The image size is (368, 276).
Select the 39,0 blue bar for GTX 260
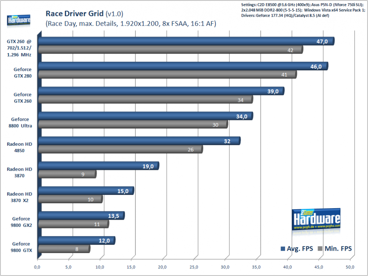(x=161, y=91)
